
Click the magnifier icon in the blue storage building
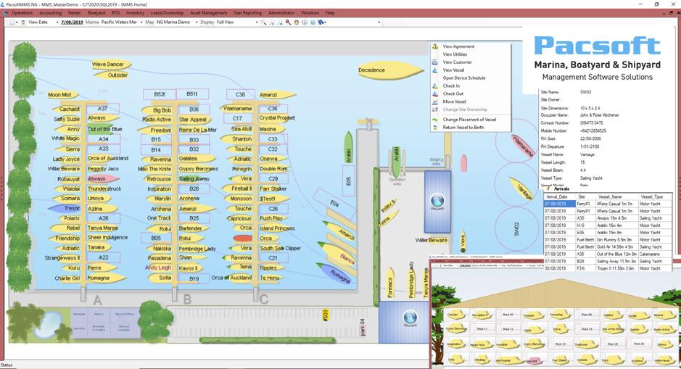[437, 201]
